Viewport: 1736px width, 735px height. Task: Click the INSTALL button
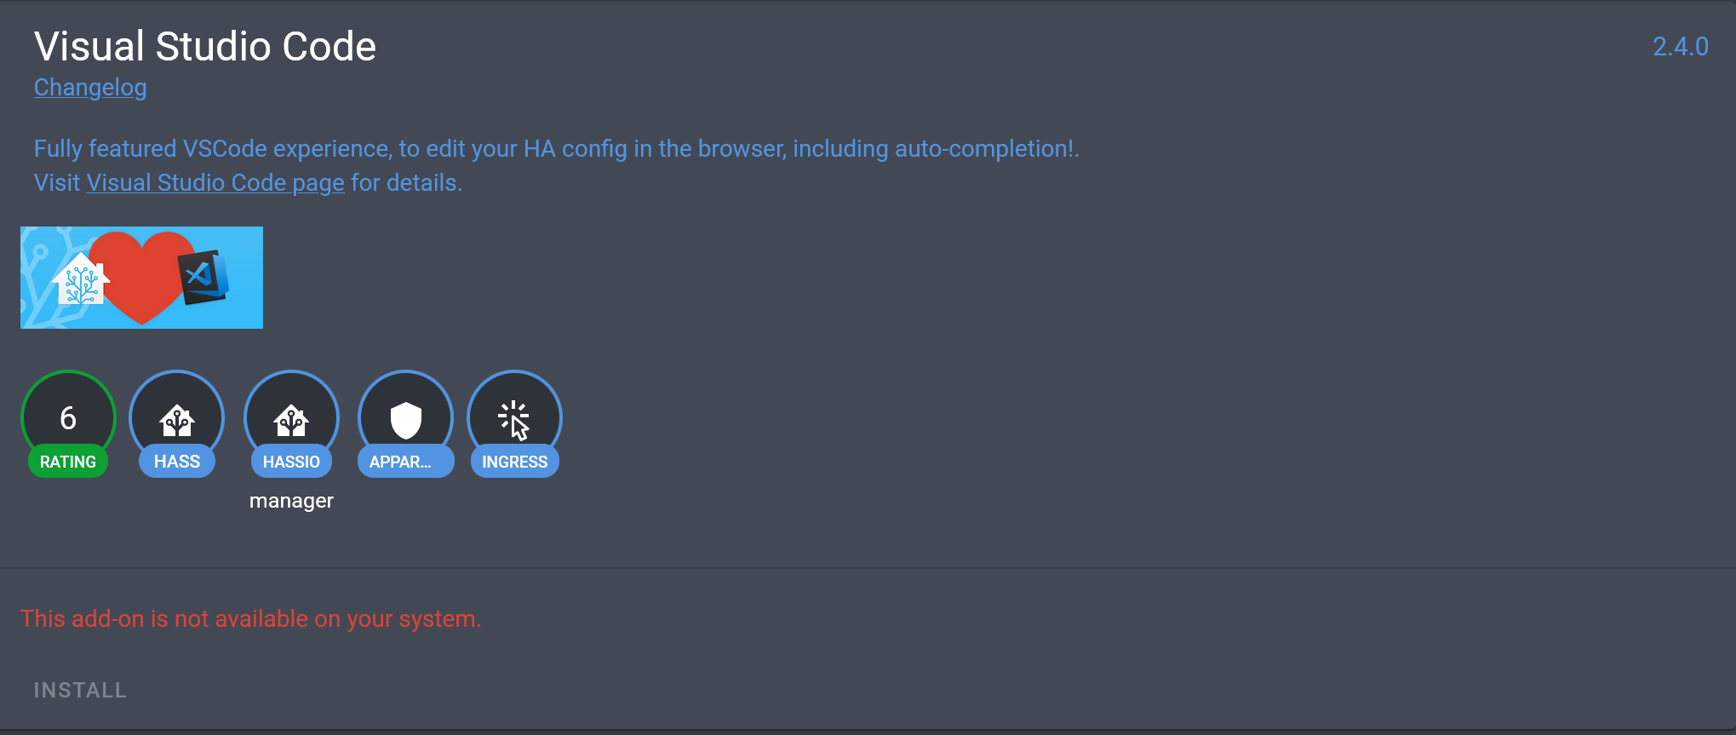point(79,690)
